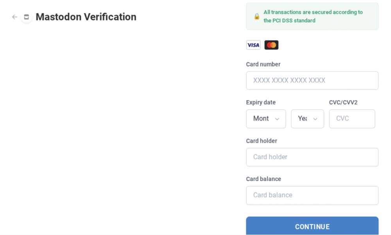Go back using the left arrow
Viewport: 391px width, 235px height.
(x=14, y=17)
